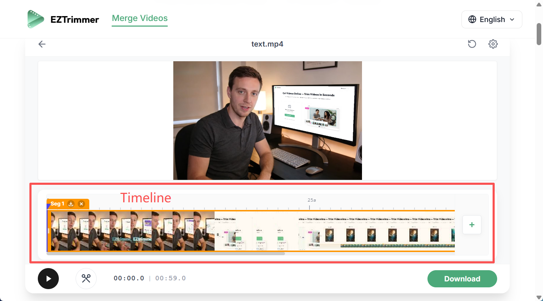The height and width of the screenshot is (301, 543).
Task: Select the text.mp4 title in the header
Action: coord(267,44)
